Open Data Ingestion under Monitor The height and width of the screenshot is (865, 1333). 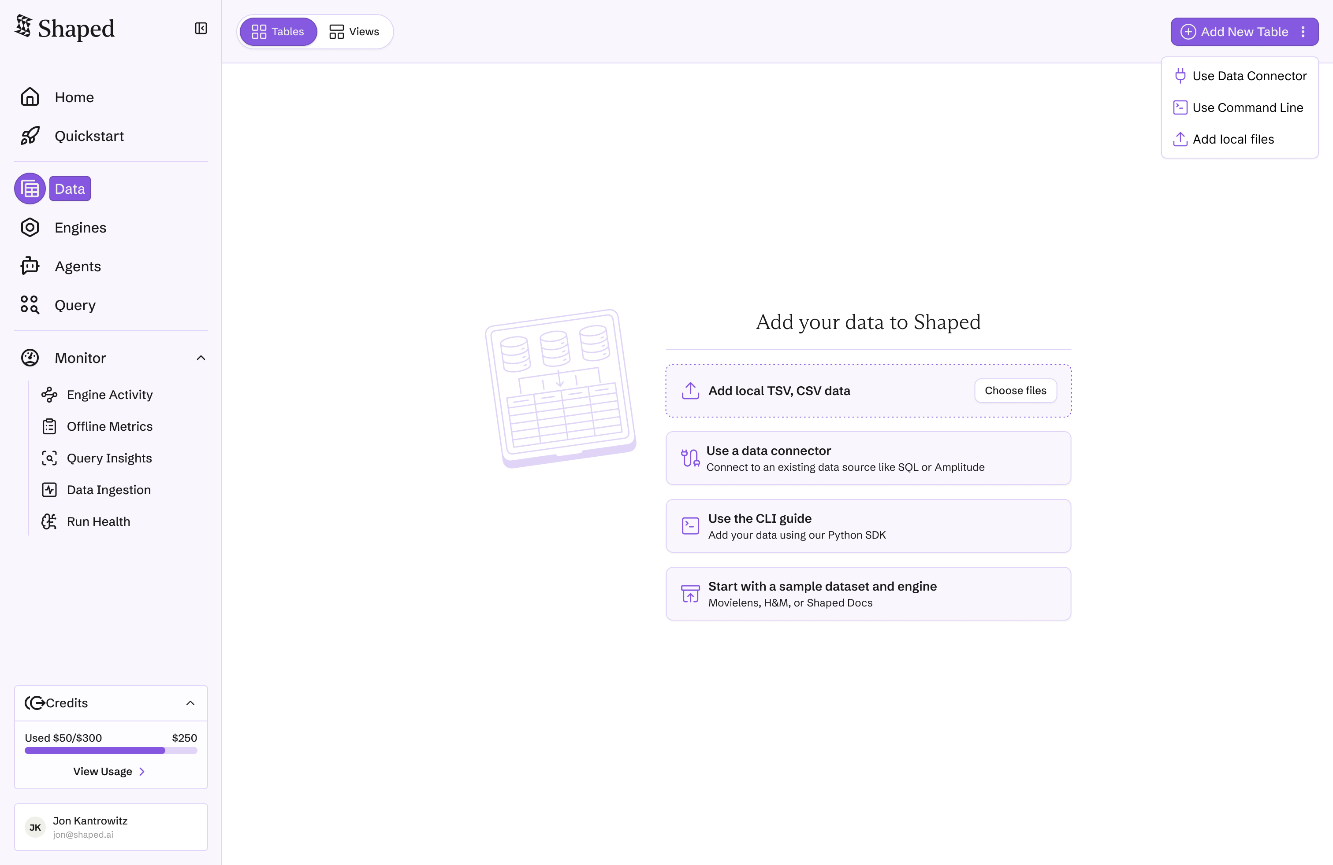[x=108, y=490]
